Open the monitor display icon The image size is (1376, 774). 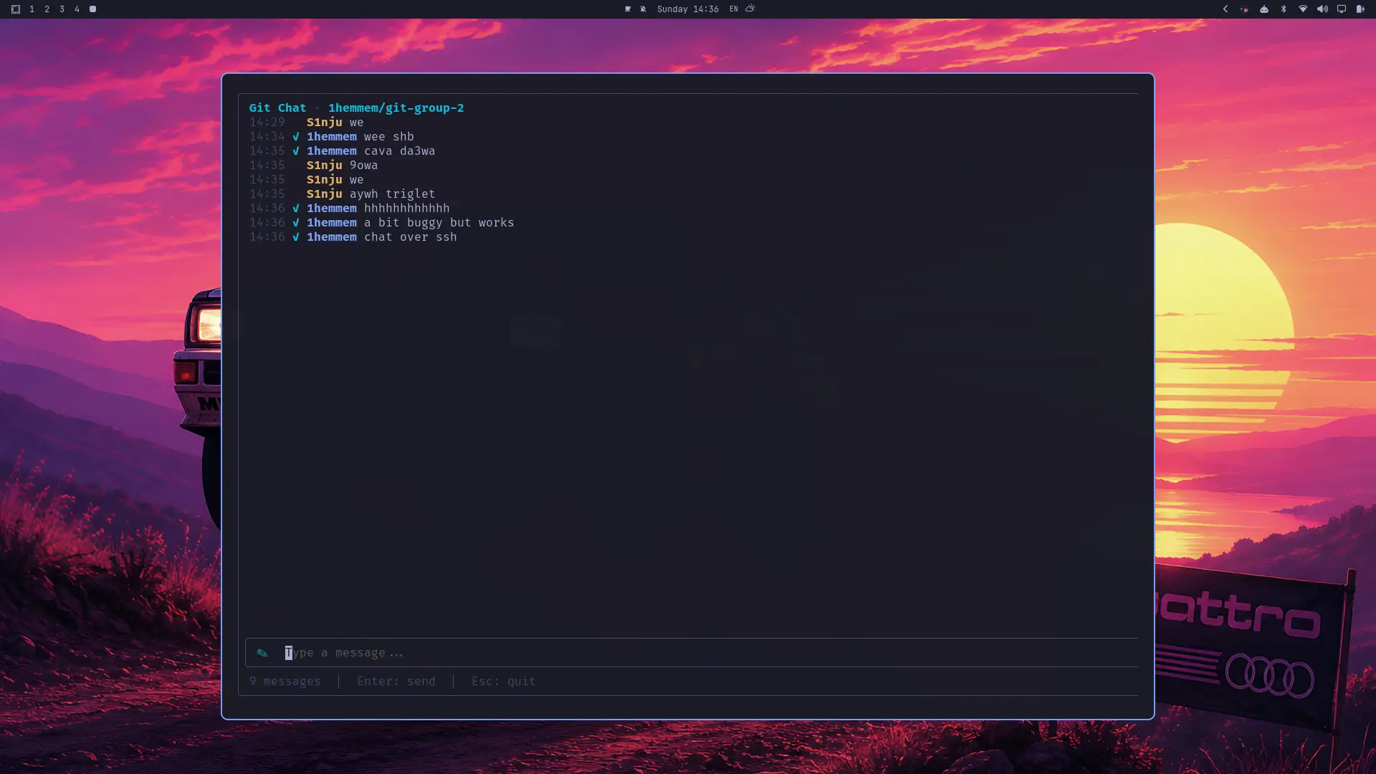(1342, 9)
